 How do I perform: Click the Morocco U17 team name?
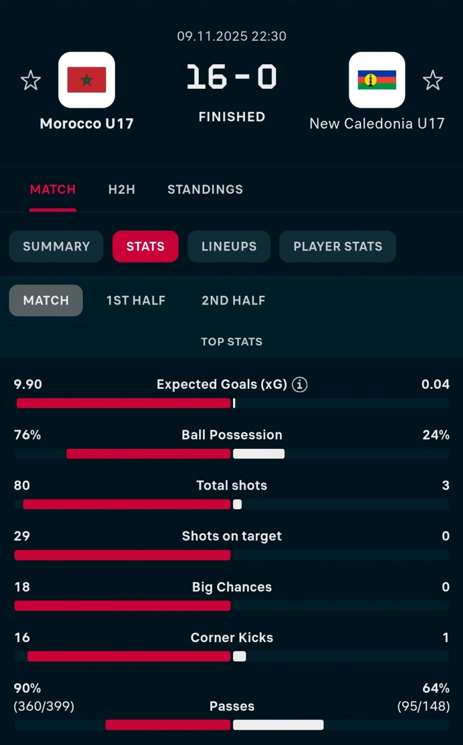click(87, 124)
